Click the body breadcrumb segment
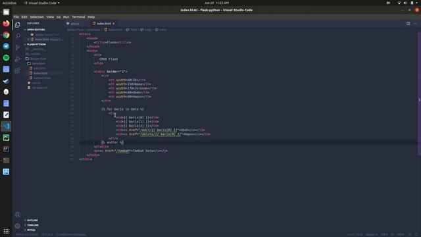 tap(146, 30)
